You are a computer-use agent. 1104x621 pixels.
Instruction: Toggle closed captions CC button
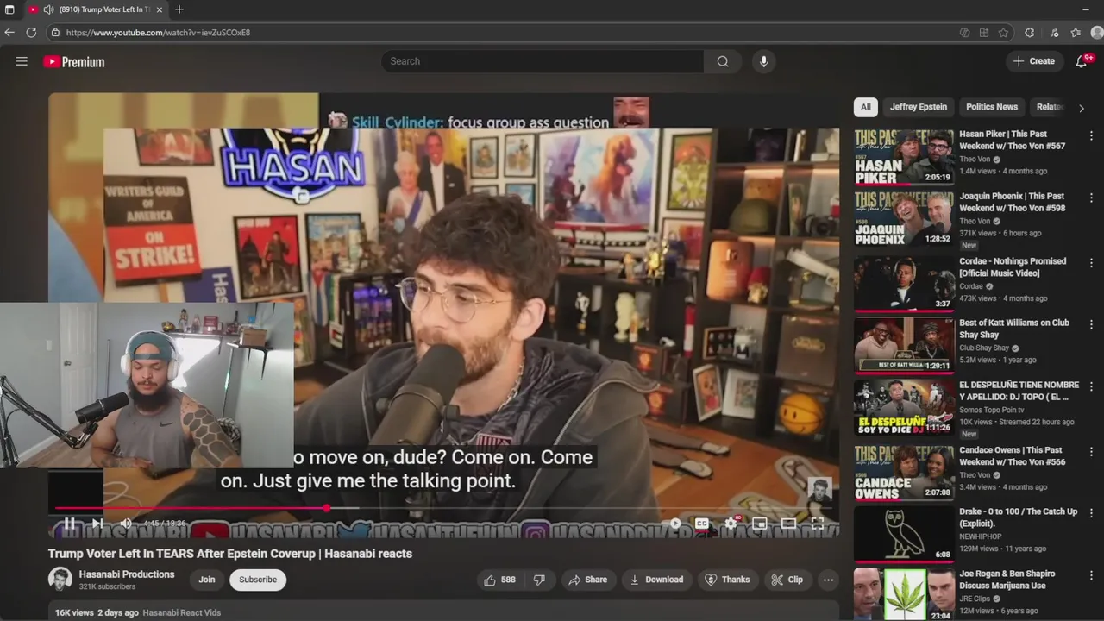pos(702,524)
